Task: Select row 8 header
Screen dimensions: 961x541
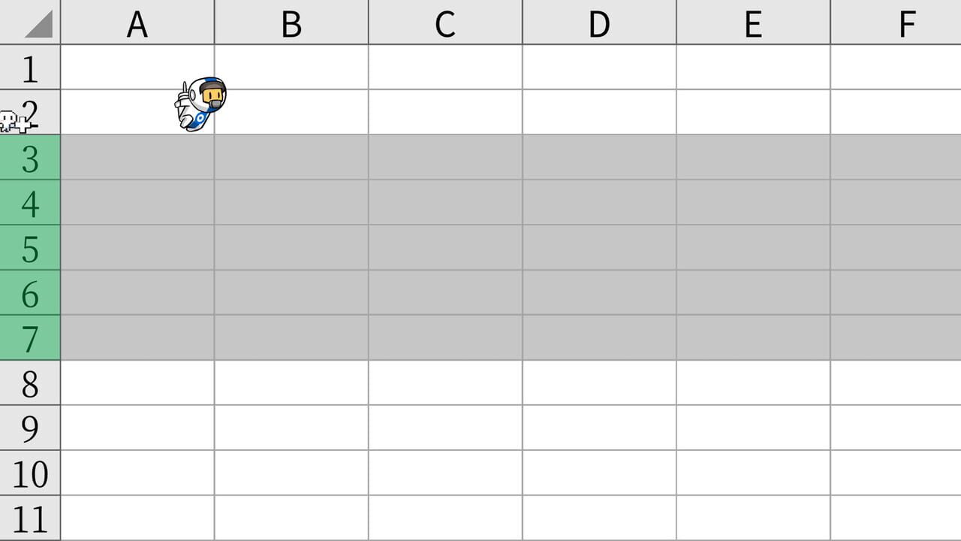Action: [30, 383]
